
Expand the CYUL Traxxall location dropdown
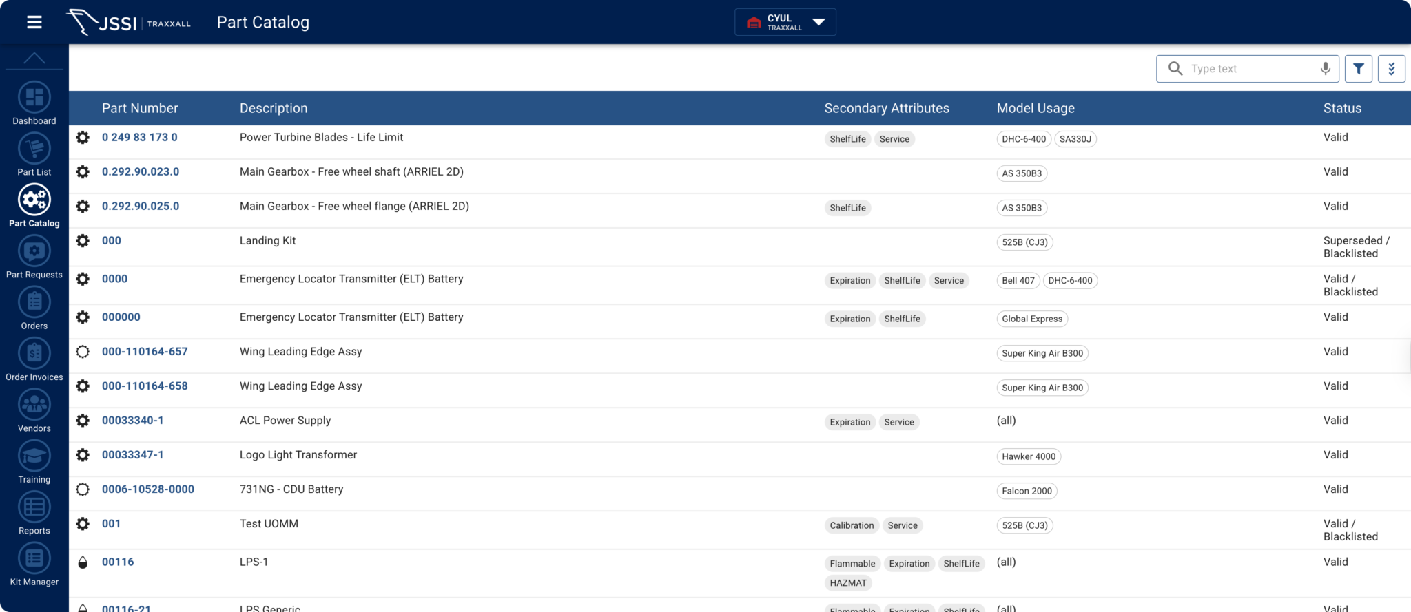pos(785,22)
